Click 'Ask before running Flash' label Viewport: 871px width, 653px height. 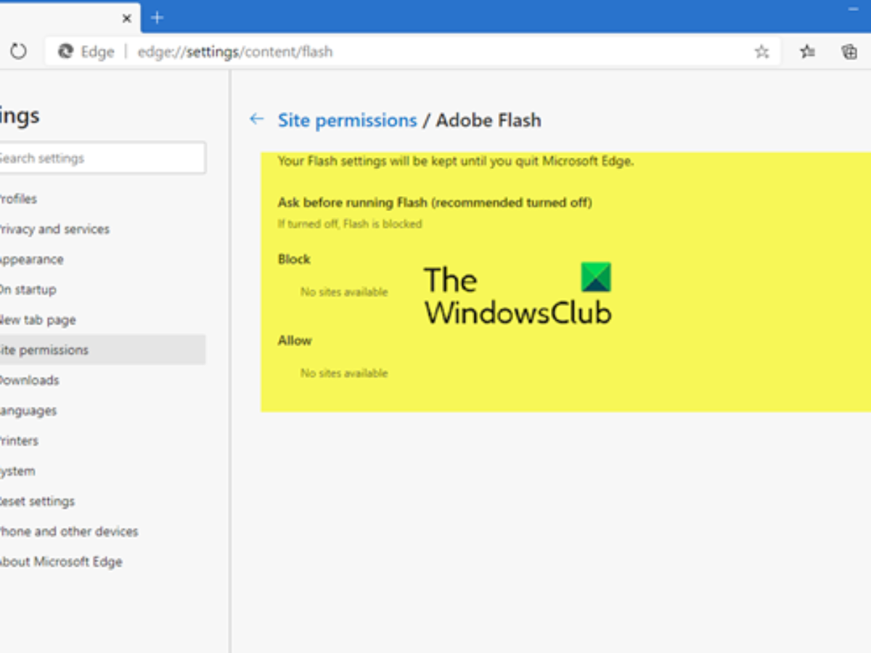[x=435, y=202]
